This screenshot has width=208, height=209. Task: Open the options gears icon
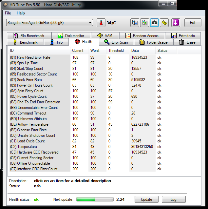pos(164,23)
